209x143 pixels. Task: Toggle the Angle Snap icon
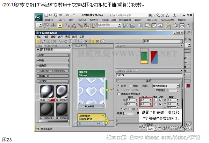(74, 26)
